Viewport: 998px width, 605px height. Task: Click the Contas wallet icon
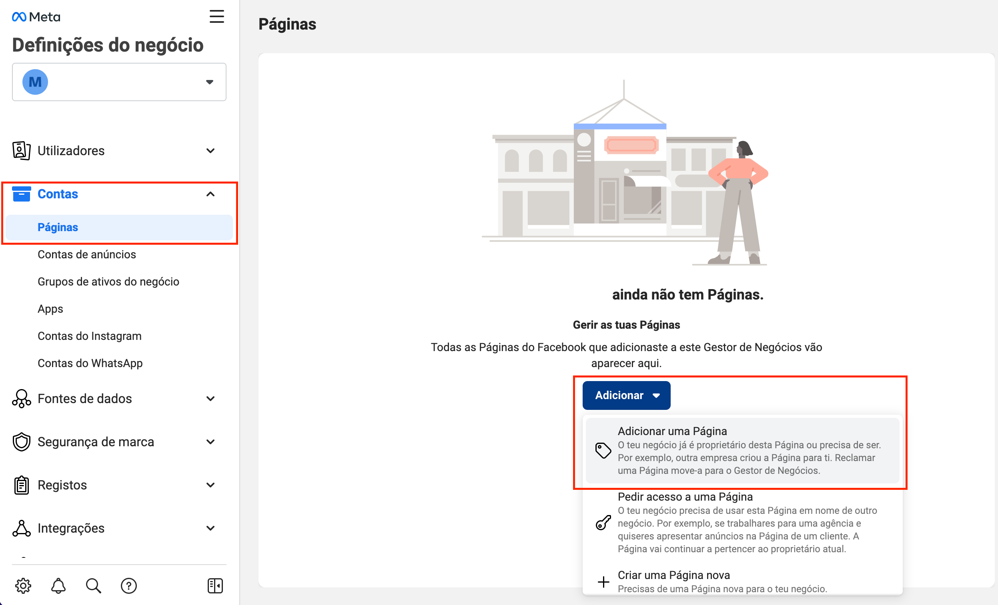22,194
